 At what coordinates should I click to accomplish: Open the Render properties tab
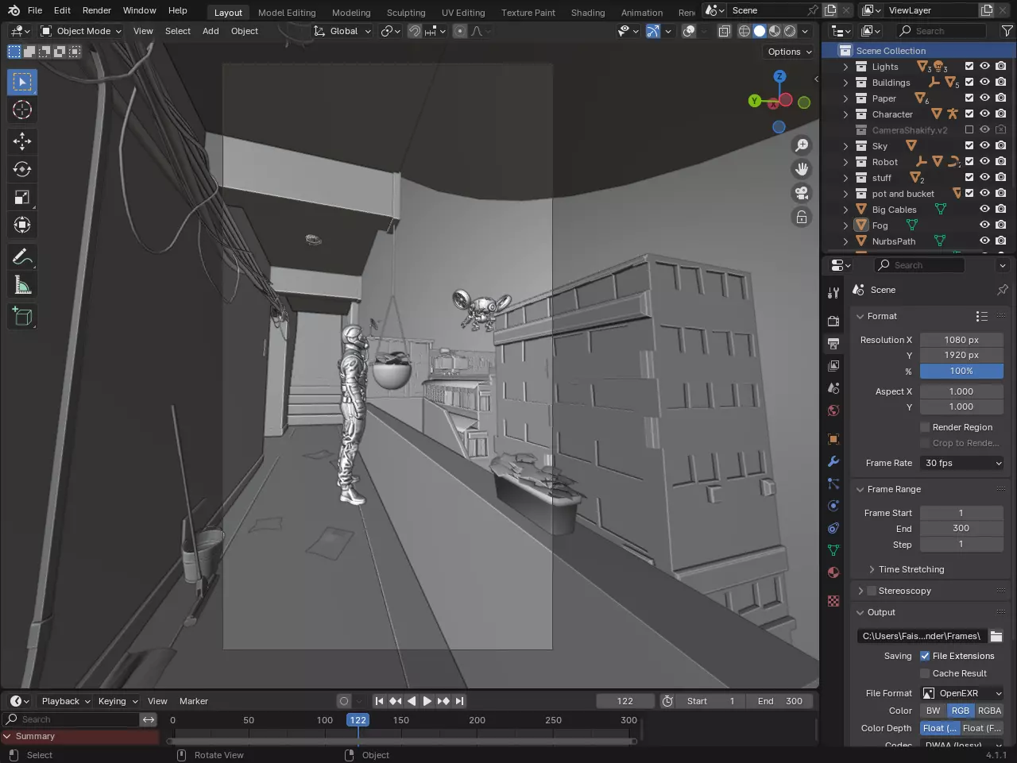[833, 322]
